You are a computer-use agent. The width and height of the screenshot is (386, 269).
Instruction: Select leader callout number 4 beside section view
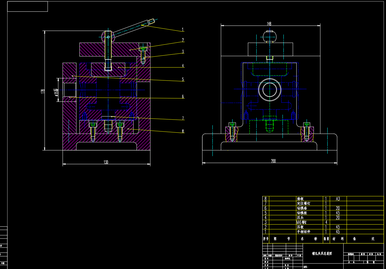[x=183, y=66]
